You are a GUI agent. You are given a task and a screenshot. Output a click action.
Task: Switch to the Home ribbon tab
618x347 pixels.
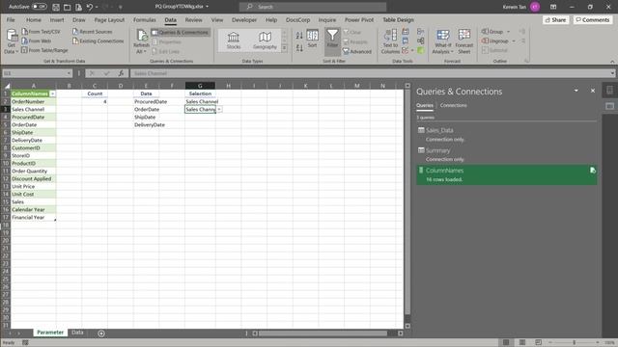coord(34,19)
